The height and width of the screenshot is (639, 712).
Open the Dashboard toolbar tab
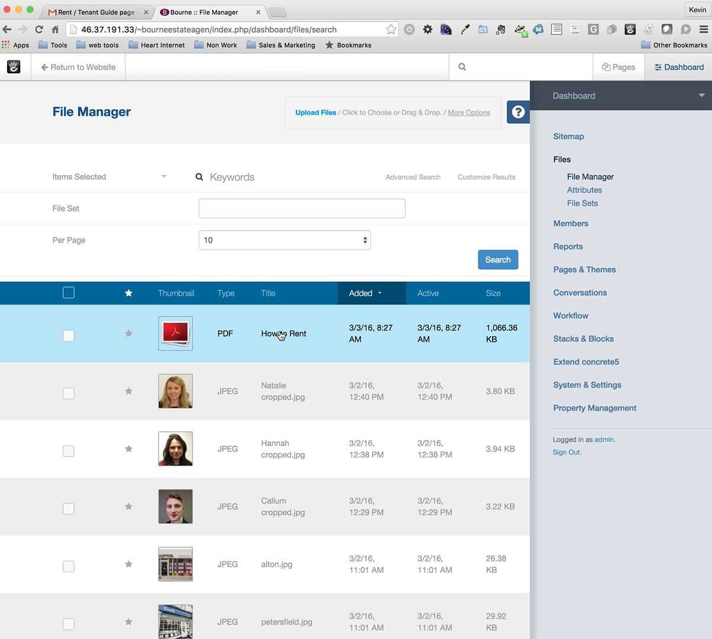tap(679, 67)
